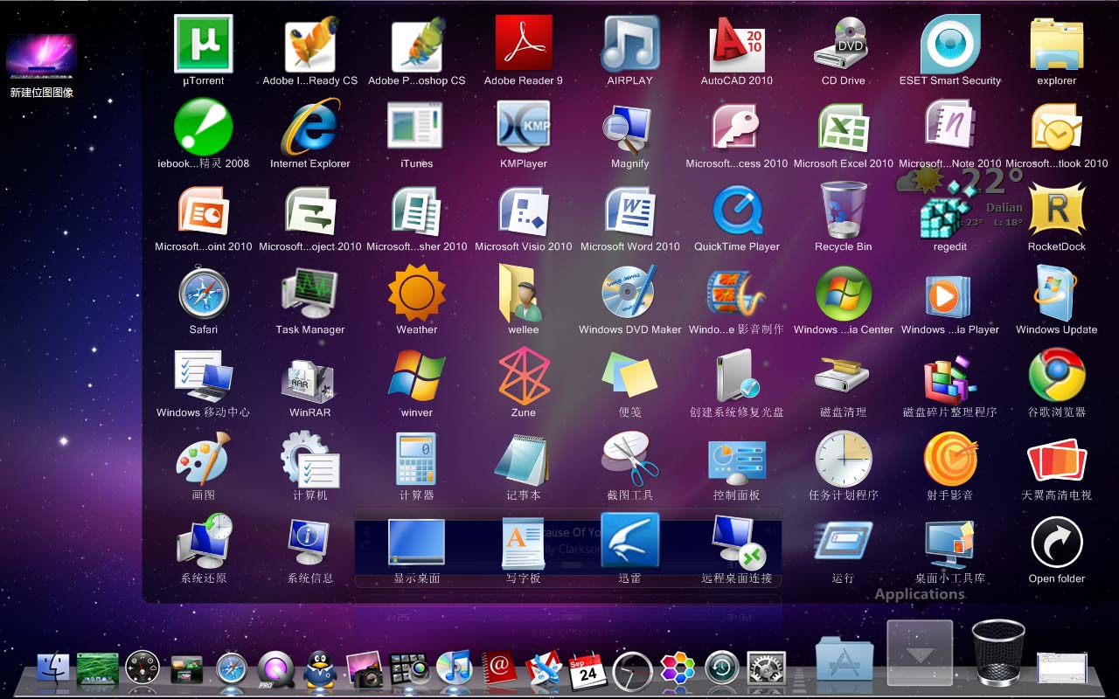Open 画图 Paint app
Viewport: 1119px width, 699px height.
point(204,459)
